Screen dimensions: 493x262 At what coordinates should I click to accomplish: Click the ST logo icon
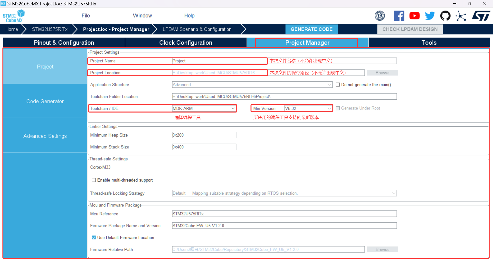click(x=481, y=16)
